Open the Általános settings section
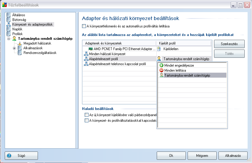252x163 pixels. [x=19, y=15]
